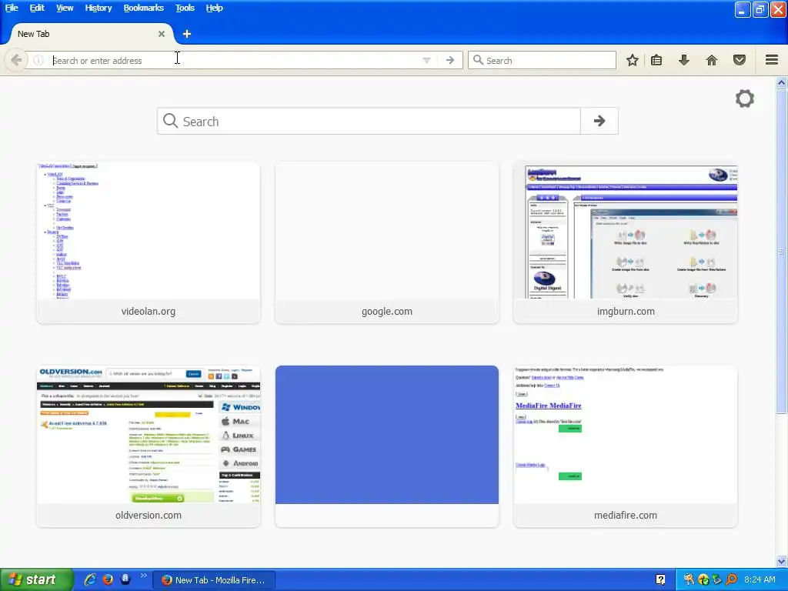Click the first system tray icon

point(689,579)
